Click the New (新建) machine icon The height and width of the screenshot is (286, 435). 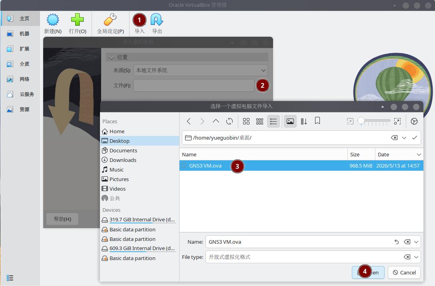pos(53,20)
